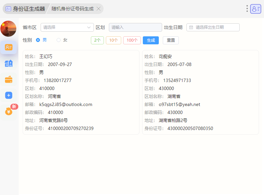Click the 重置 reset button
This screenshot has height=195, width=264.
pyautogui.click(x=171, y=40)
